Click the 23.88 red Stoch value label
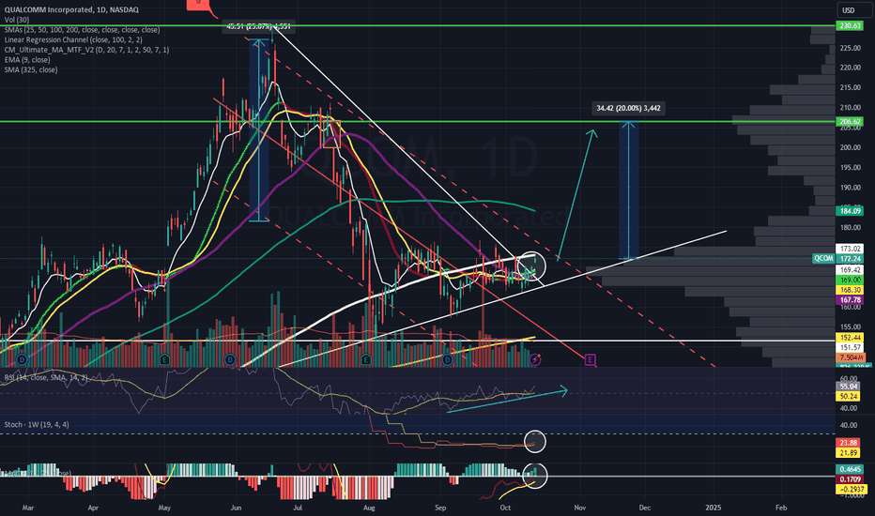Viewport: 875px width, 516px height. 848,443
